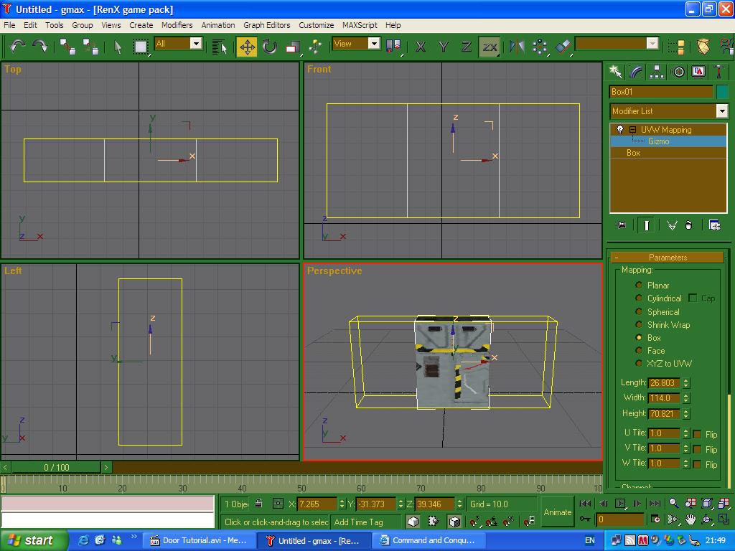Click the Pan hand viewport tool
This screenshot has width=735, height=551.
pyautogui.click(x=690, y=519)
